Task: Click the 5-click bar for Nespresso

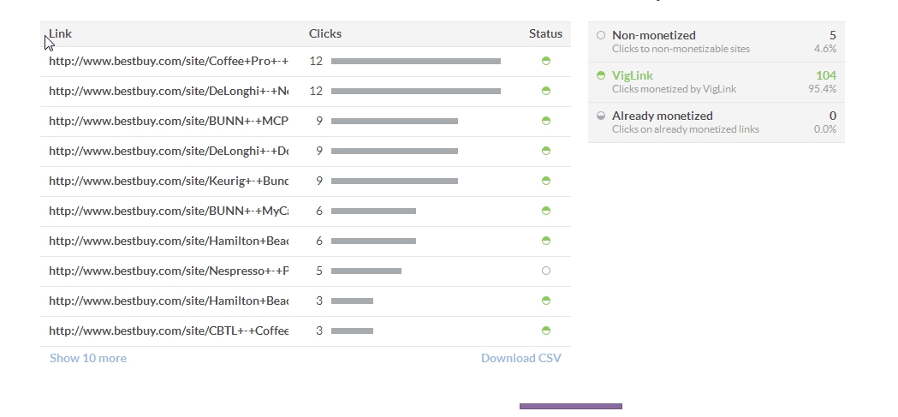Action: click(366, 271)
